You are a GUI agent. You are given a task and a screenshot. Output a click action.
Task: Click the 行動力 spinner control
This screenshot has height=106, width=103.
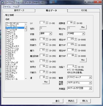[47, 72]
